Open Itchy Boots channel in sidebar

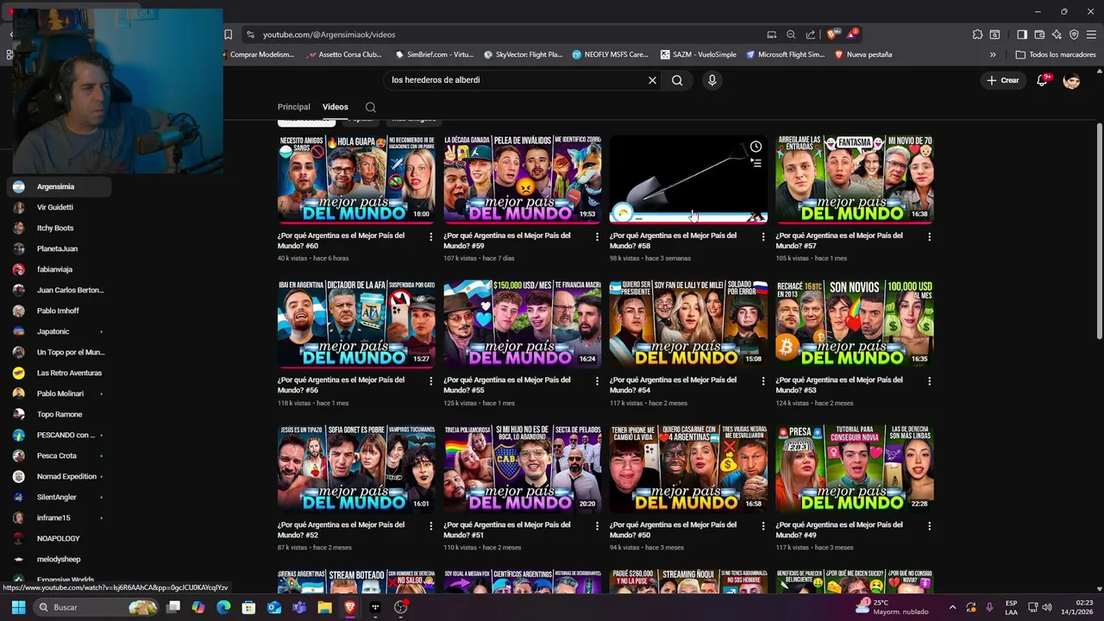[59, 228]
